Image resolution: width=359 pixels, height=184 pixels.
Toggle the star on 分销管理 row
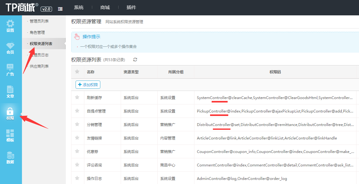[x=77, y=124]
